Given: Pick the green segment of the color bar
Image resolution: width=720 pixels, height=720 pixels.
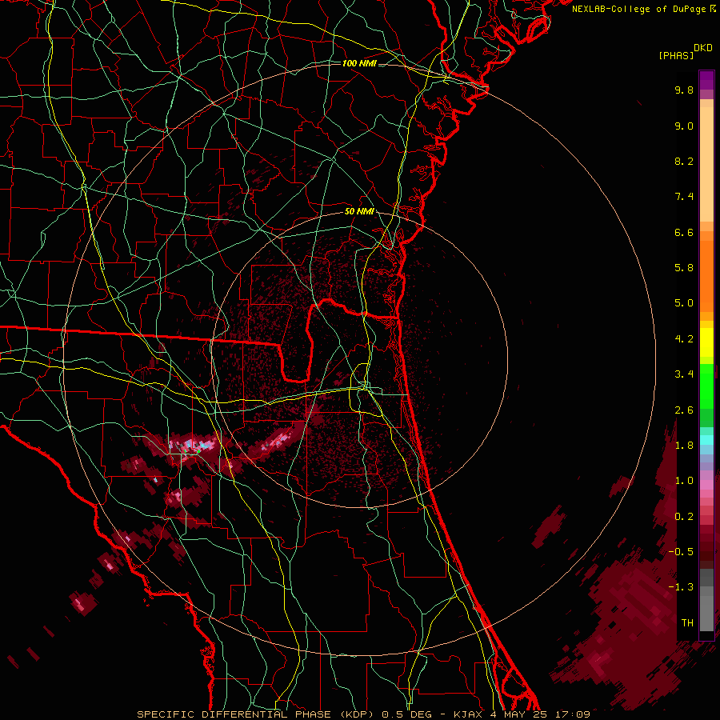Looking at the screenshot, I should click(x=706, y=386).
